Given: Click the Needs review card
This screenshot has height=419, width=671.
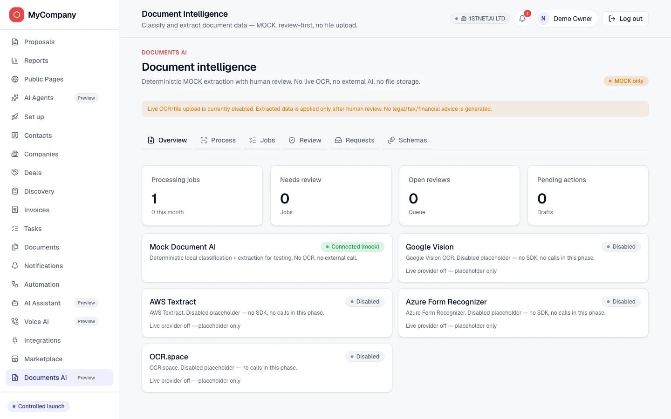Looking at the screenshot, I should click(331, 196).
